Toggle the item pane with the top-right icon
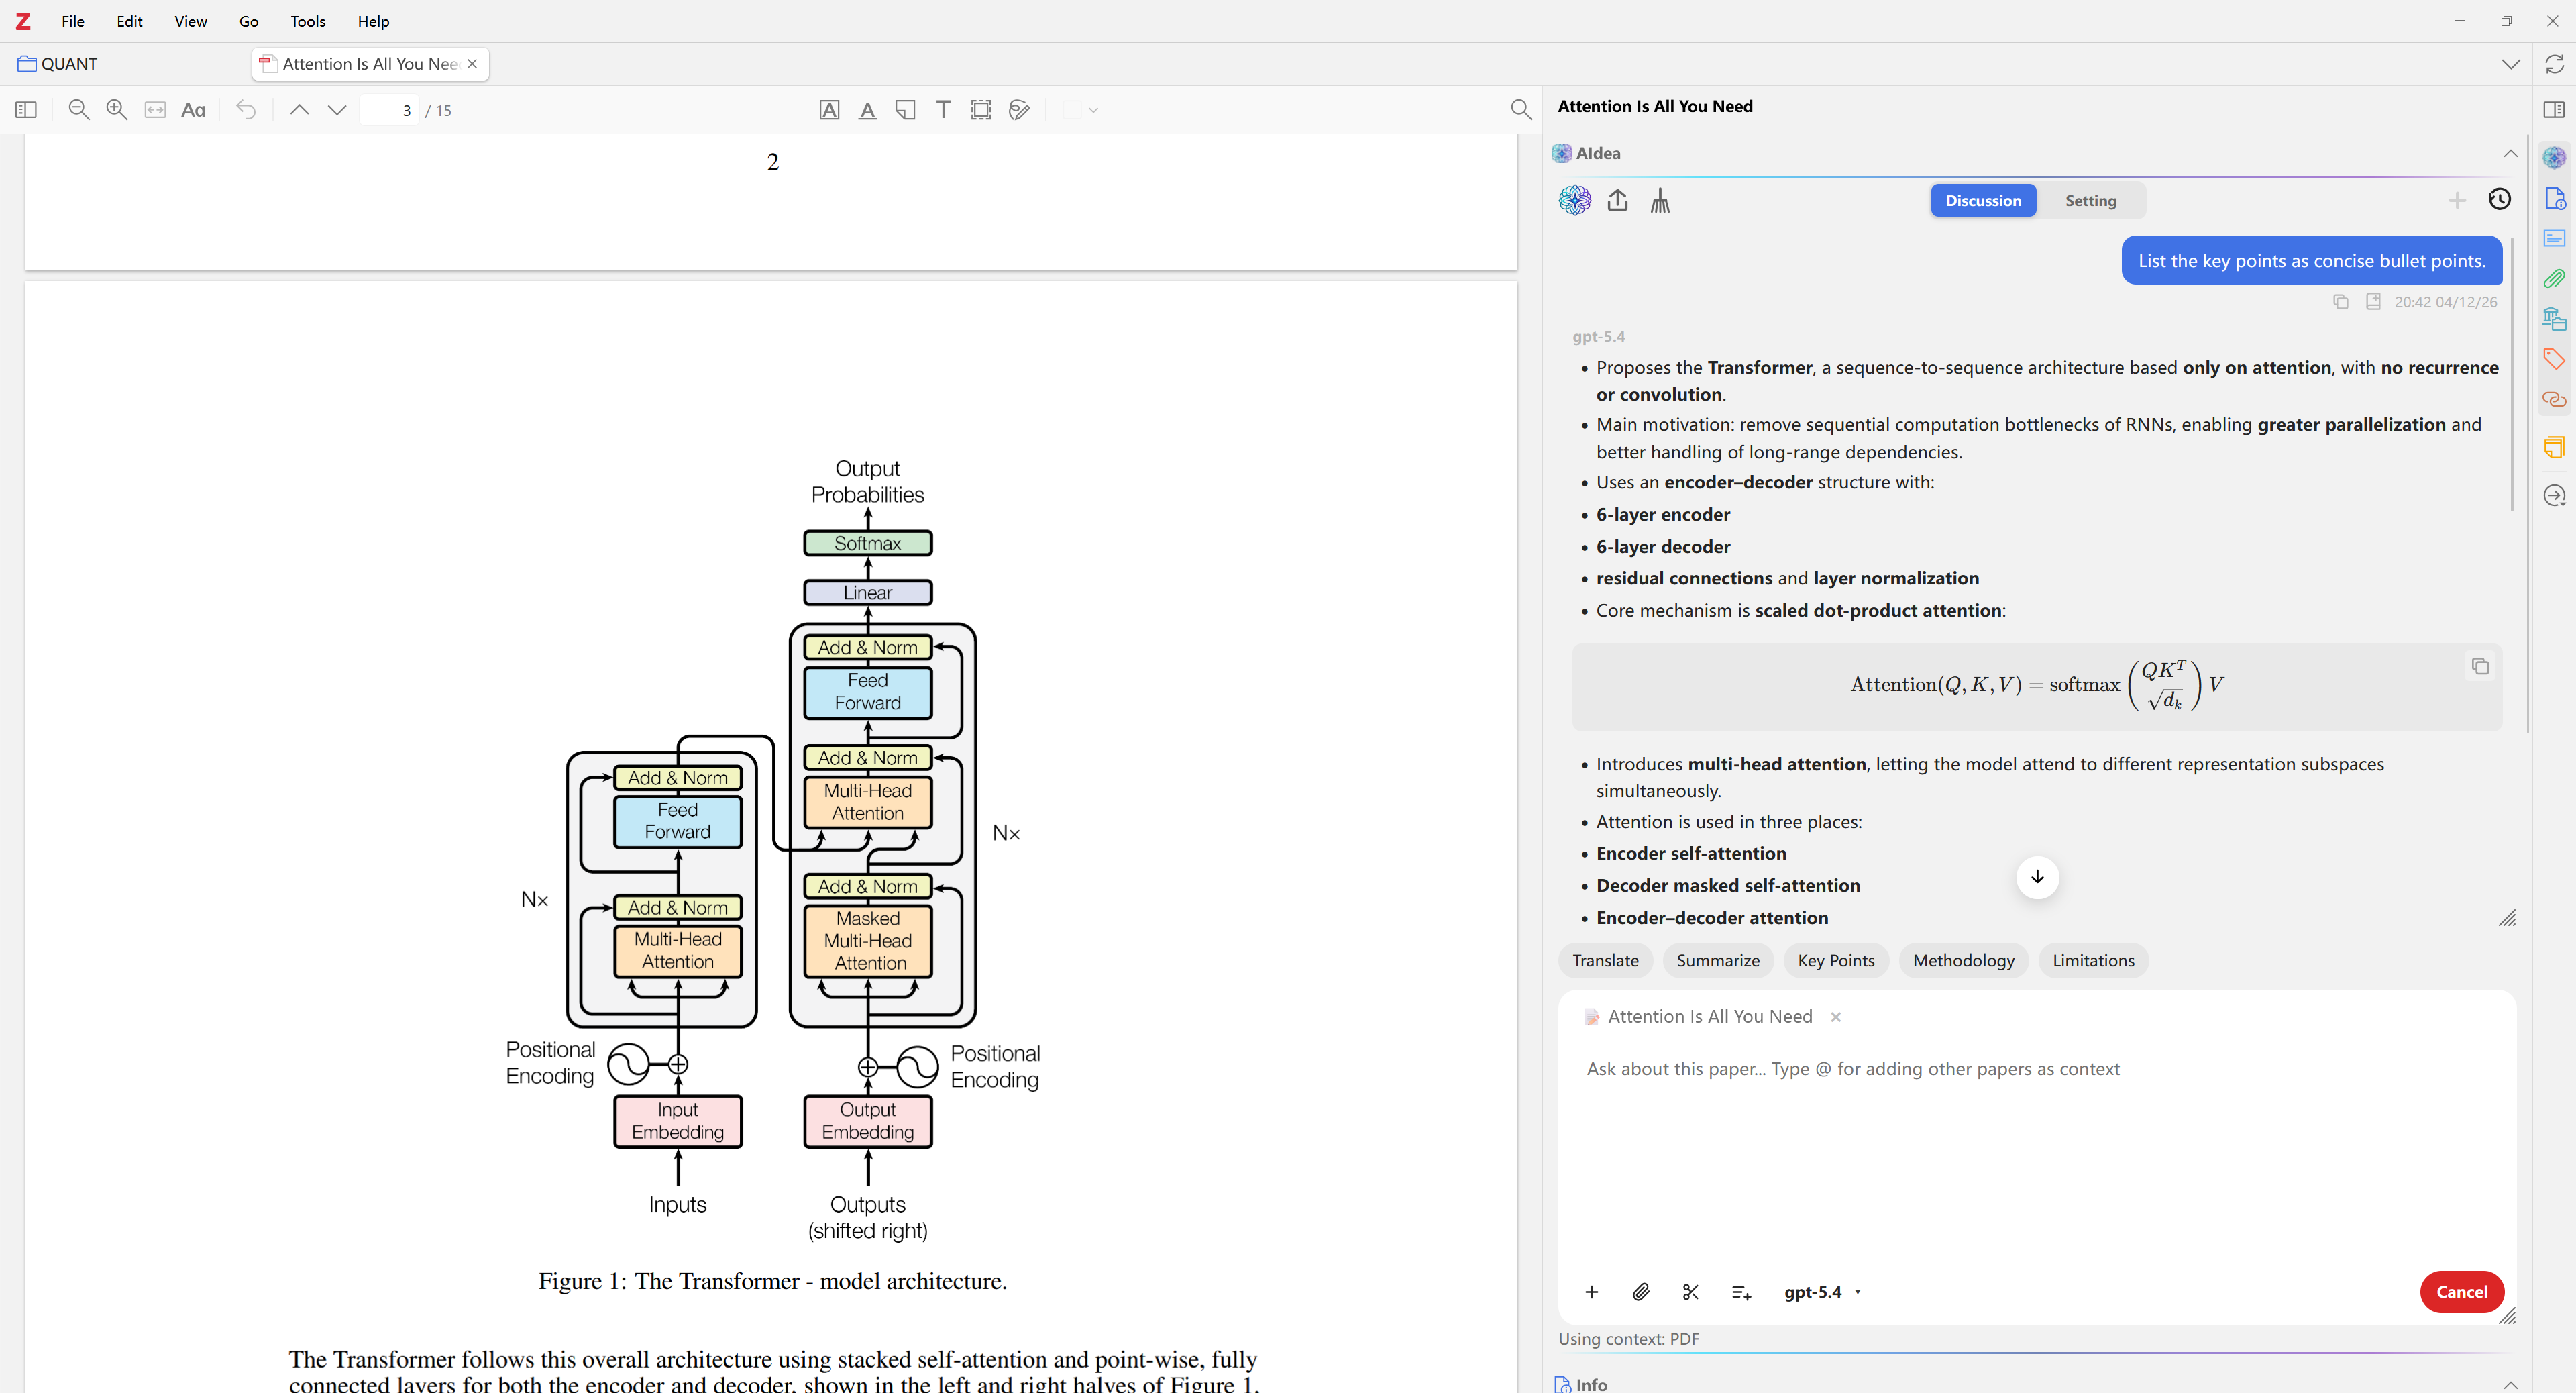Screen dimensions: 2576x1393 click(2554, 109)
